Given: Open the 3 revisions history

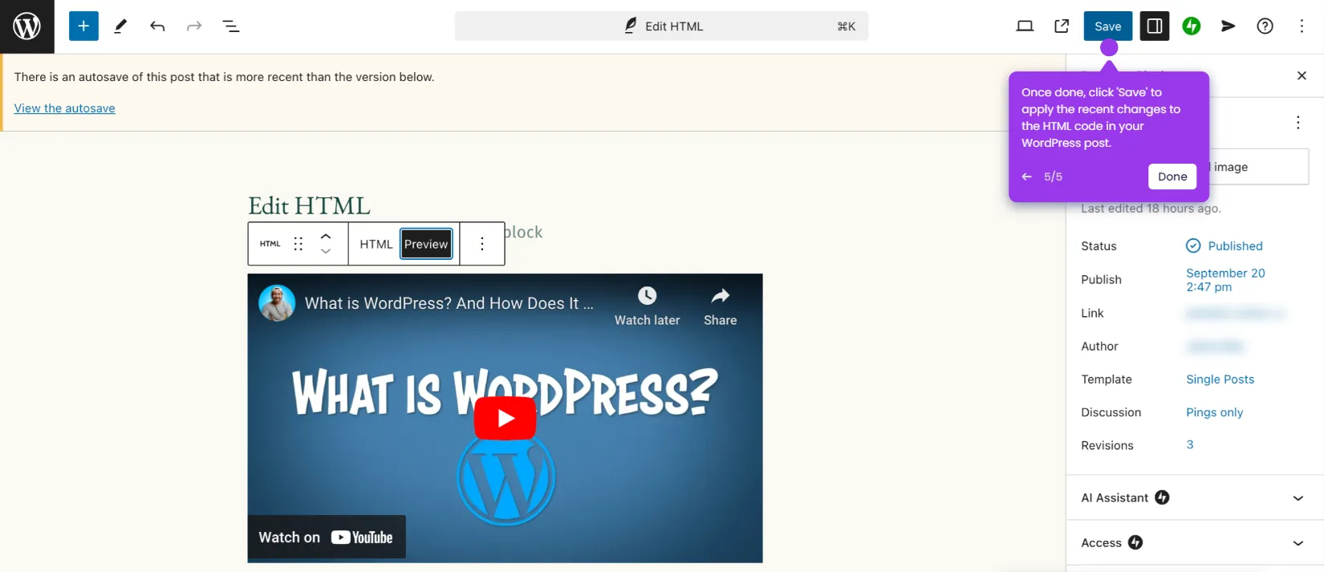Looking at the screenshot, I should point(1190,444).
